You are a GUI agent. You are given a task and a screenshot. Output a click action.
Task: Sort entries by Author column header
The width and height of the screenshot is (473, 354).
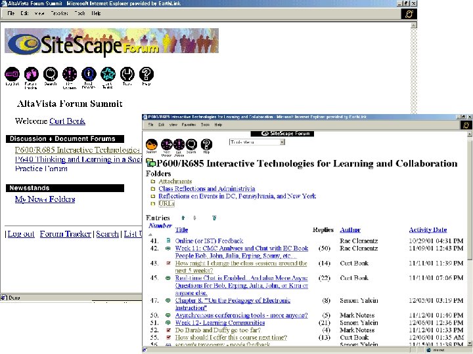click(x=350, y=229)
